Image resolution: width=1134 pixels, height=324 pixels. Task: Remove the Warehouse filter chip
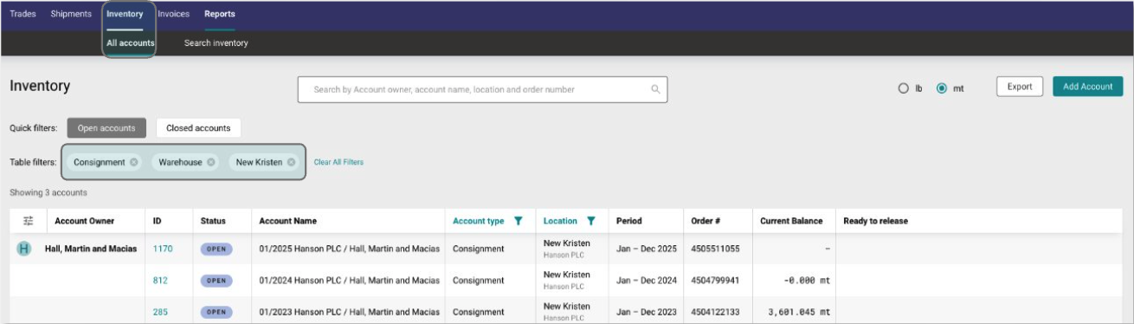pos(211,162)
